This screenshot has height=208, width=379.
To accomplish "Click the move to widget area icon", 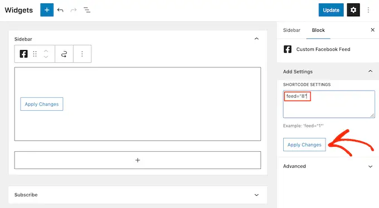I will point(64,54).
